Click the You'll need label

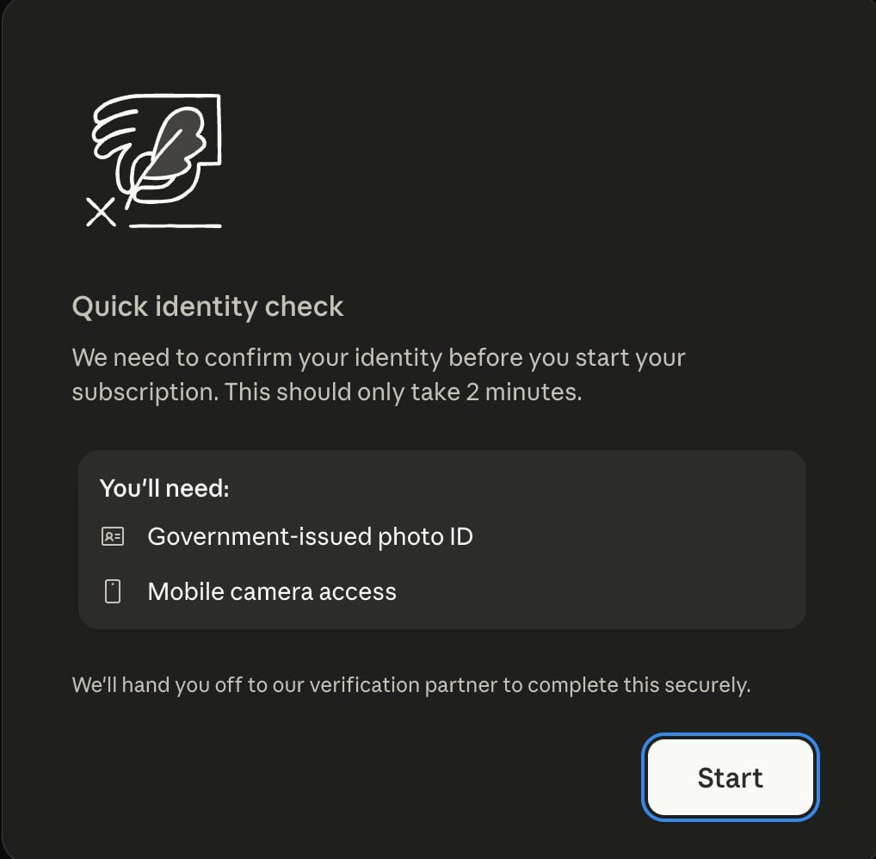click(164, 488)
